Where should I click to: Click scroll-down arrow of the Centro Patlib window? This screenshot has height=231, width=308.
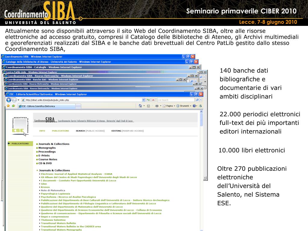(205, 178)
